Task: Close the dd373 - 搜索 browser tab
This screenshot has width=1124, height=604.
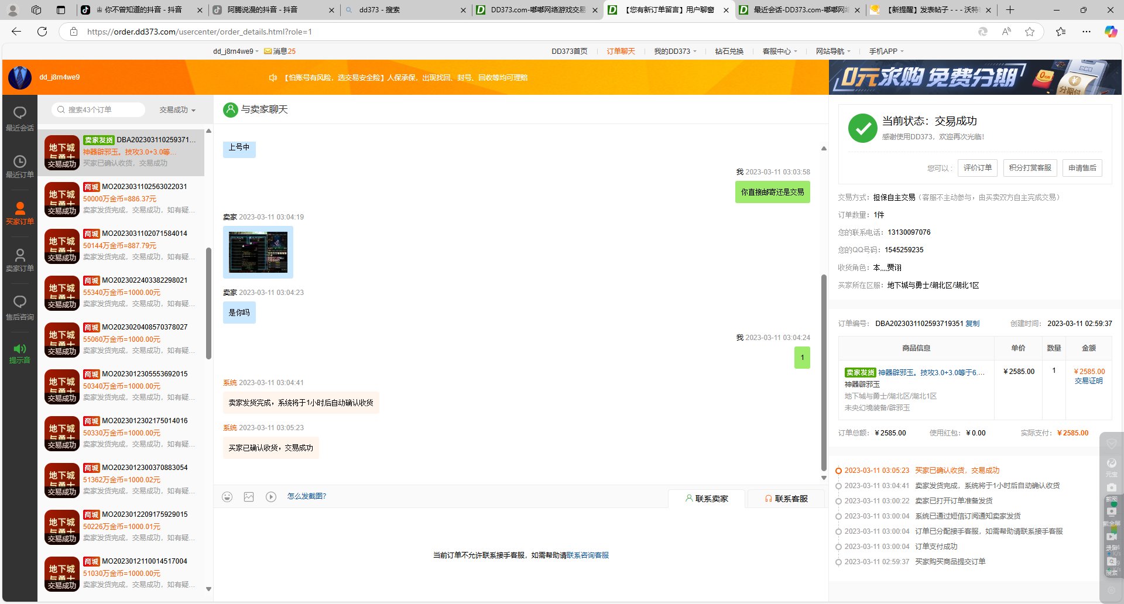Action: pos(463,10)
